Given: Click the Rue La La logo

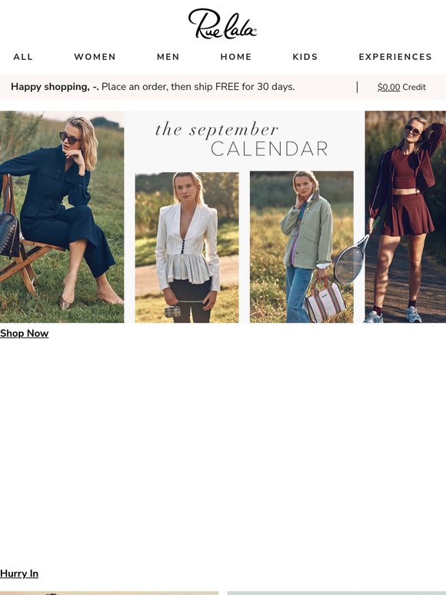Looking at the screenshot, I should pyautogui.click(x=222, y=24).
